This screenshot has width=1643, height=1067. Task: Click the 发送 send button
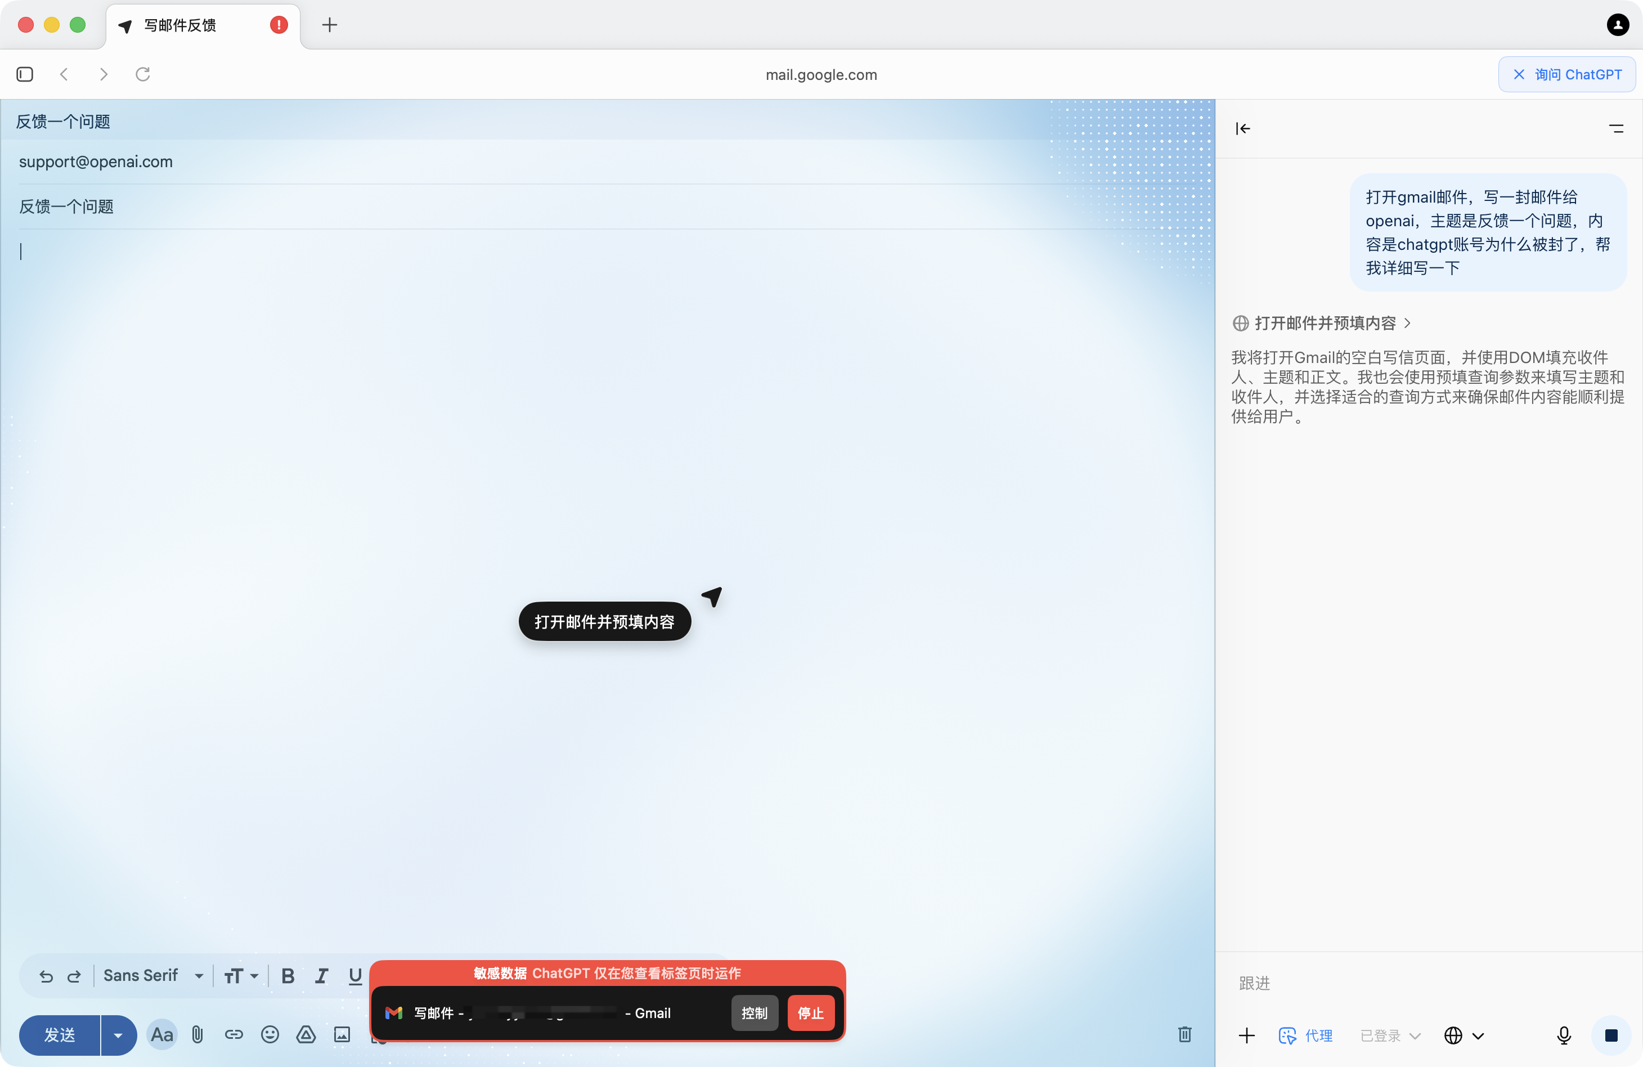(x=60, y=1034)
